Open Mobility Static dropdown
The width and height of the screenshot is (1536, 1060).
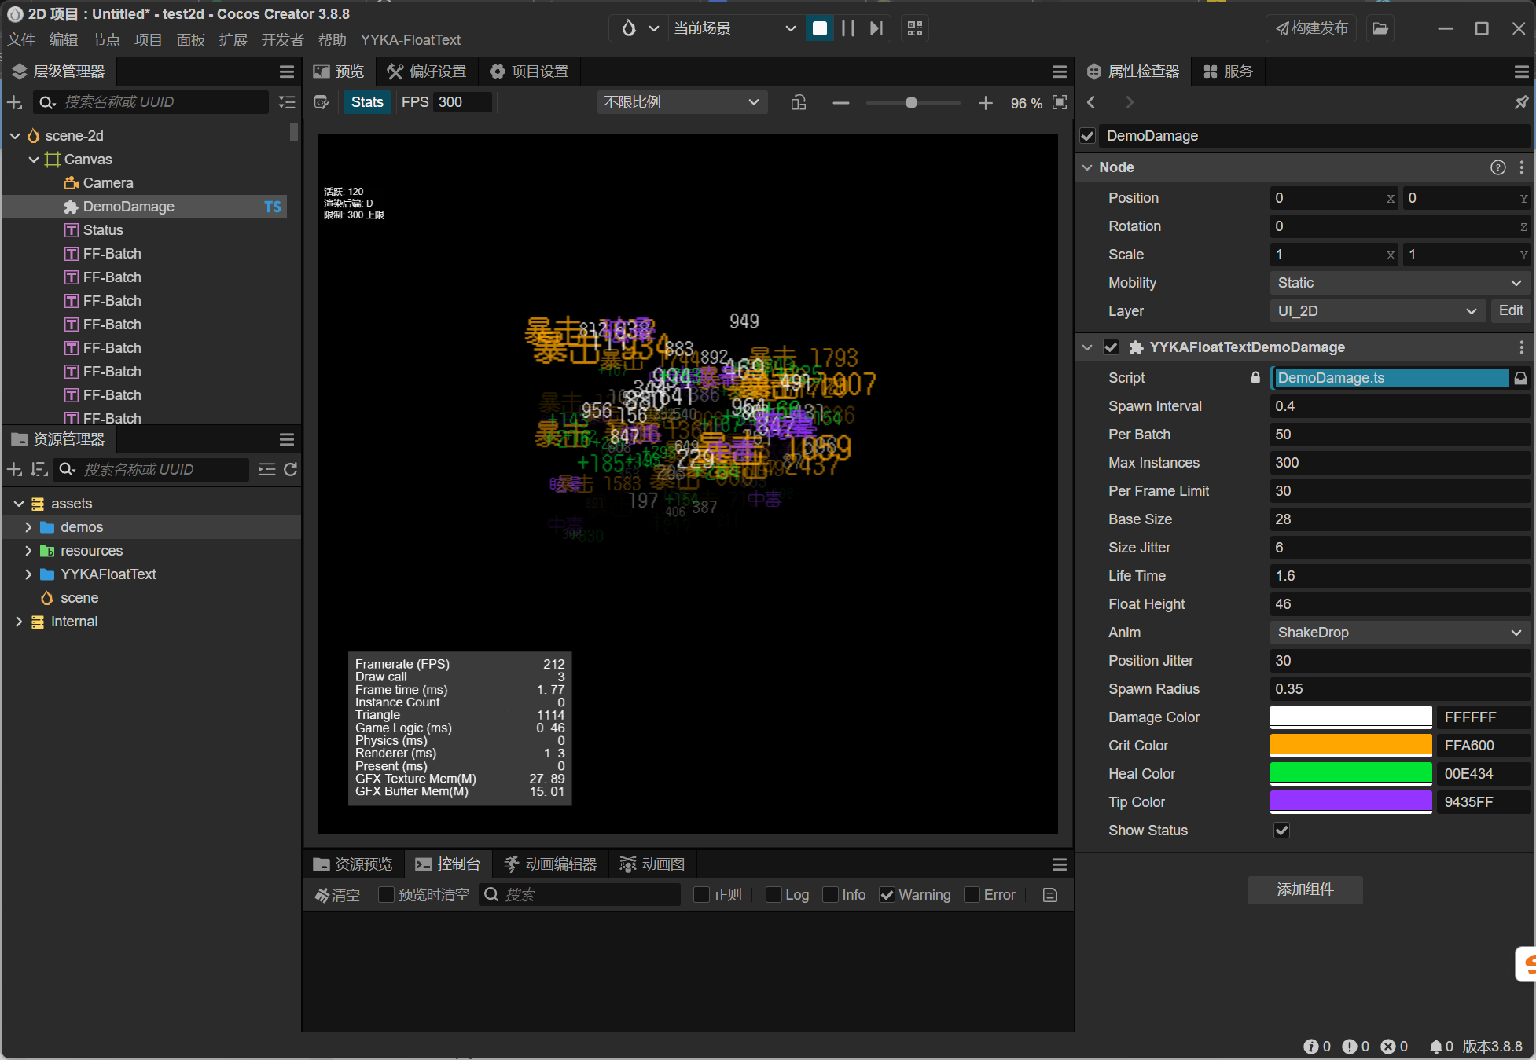(1399, 283)
